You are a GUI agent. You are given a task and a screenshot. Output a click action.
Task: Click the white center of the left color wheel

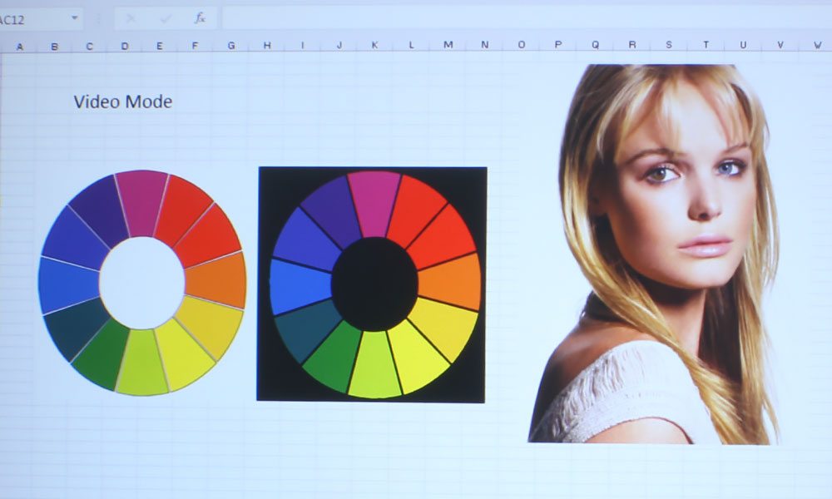click(142, 283)
